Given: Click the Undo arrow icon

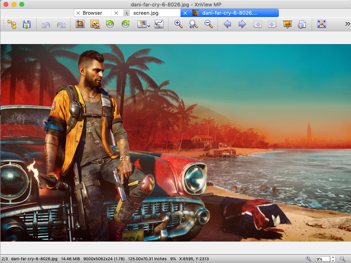Looking at the screenshot, I should [x=46, y=25].
